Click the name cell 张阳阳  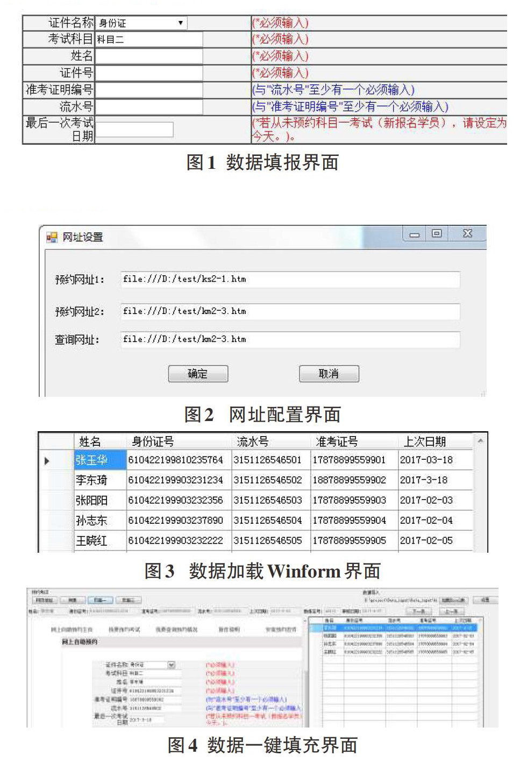100,501
